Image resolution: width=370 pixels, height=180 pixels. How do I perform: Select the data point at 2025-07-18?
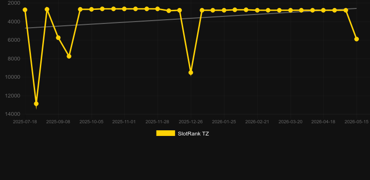click(x=25, y=10)
